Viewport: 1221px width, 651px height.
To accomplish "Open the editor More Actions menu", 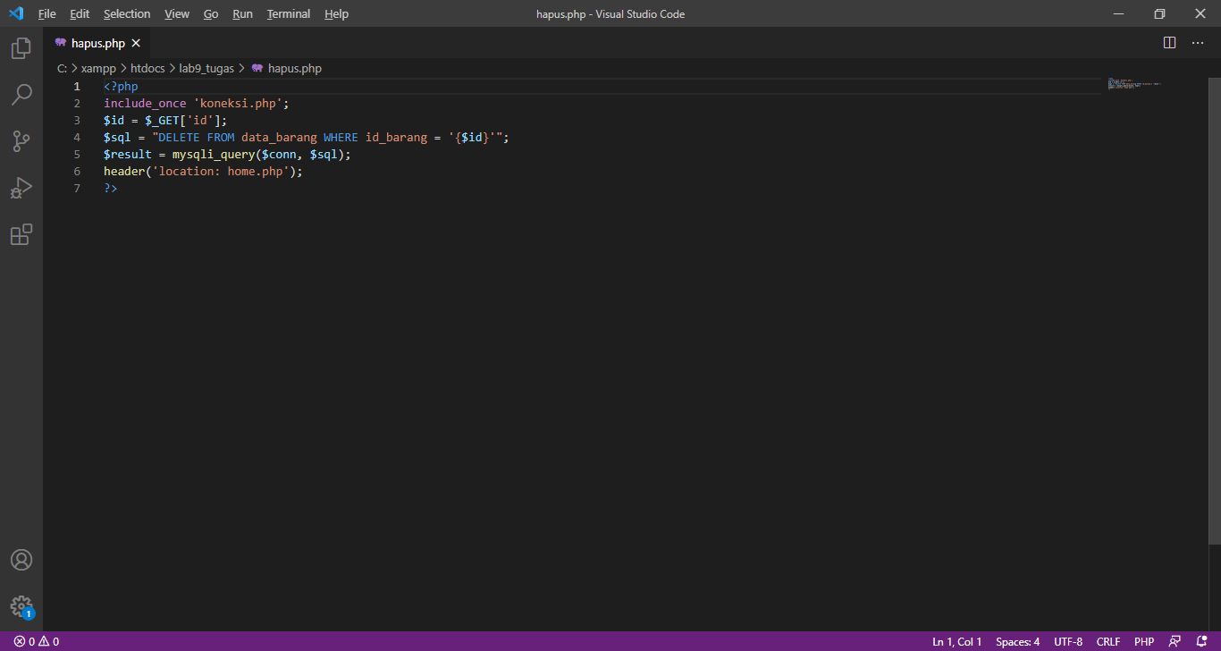I will 1198,42.
